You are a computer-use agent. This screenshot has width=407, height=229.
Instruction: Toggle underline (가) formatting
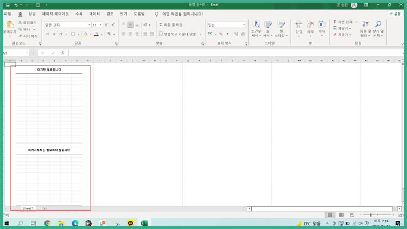click(x=60, y=34)
